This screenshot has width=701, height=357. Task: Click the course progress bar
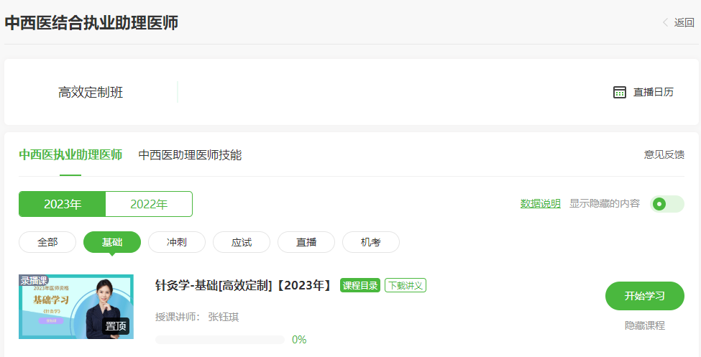point(219,340)
